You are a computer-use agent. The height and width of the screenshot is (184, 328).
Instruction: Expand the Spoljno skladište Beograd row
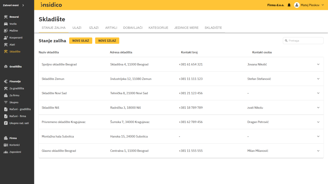(318, 65)
